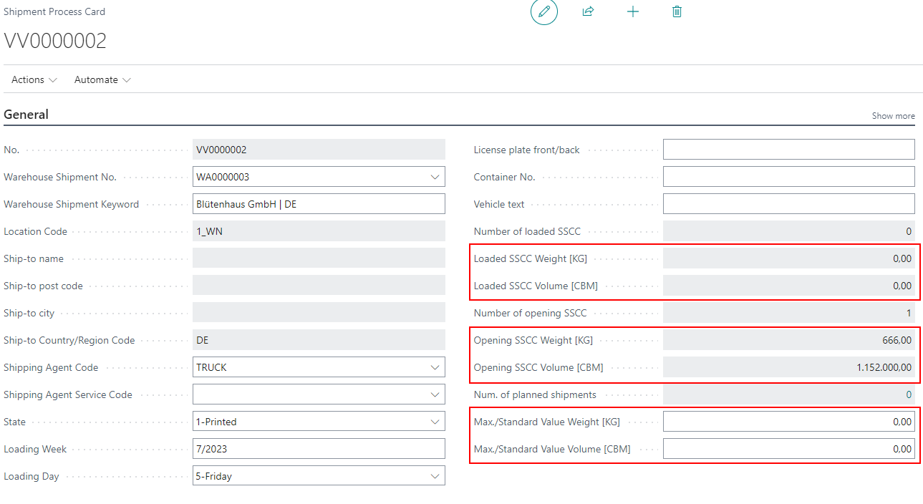Screen dimensions: 923x504
Task: Click the Max./Standard Value Weight field
Action: 788,422
